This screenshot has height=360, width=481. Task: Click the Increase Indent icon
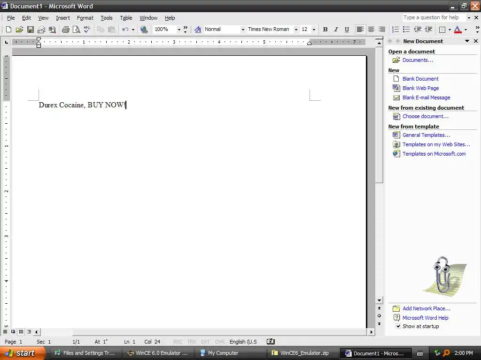point(428,30)
